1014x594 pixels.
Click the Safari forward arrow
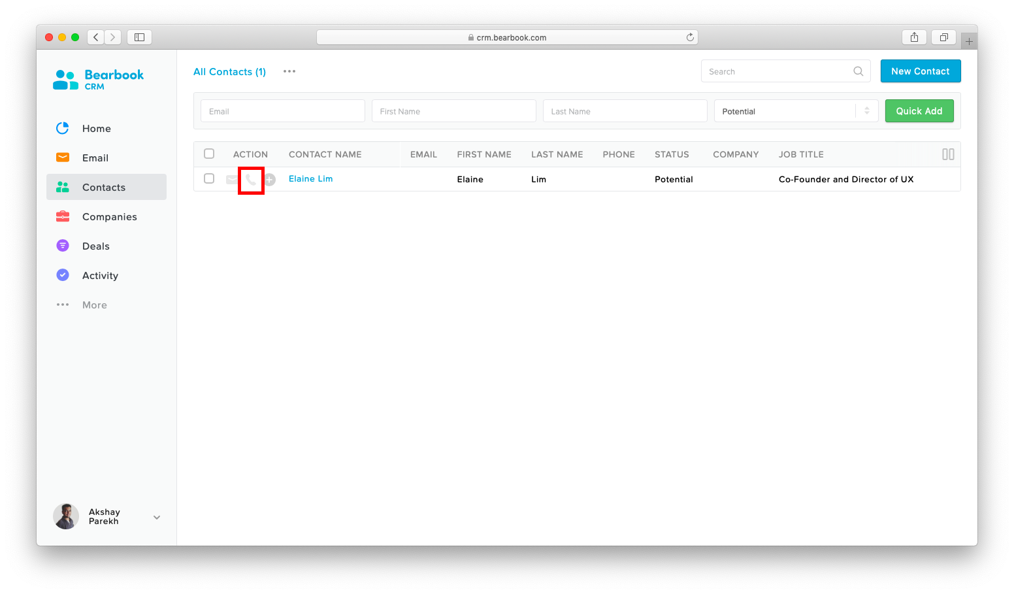coord(112,37)
